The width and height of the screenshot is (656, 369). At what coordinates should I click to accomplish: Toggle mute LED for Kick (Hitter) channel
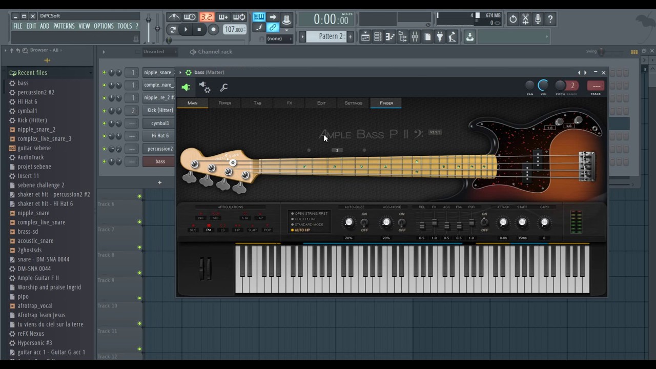[104, 111]
